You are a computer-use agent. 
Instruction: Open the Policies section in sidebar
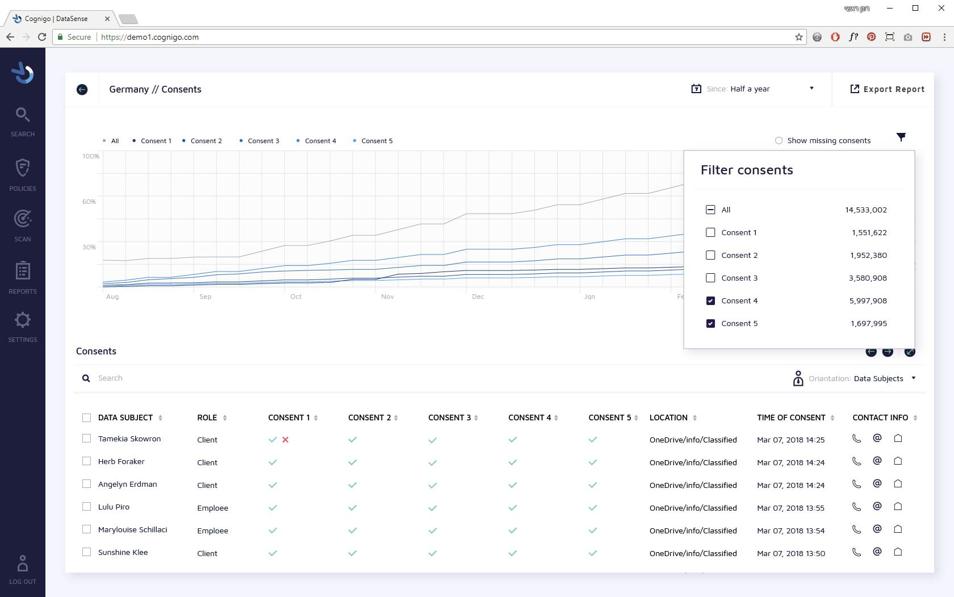tap(23, 174)
